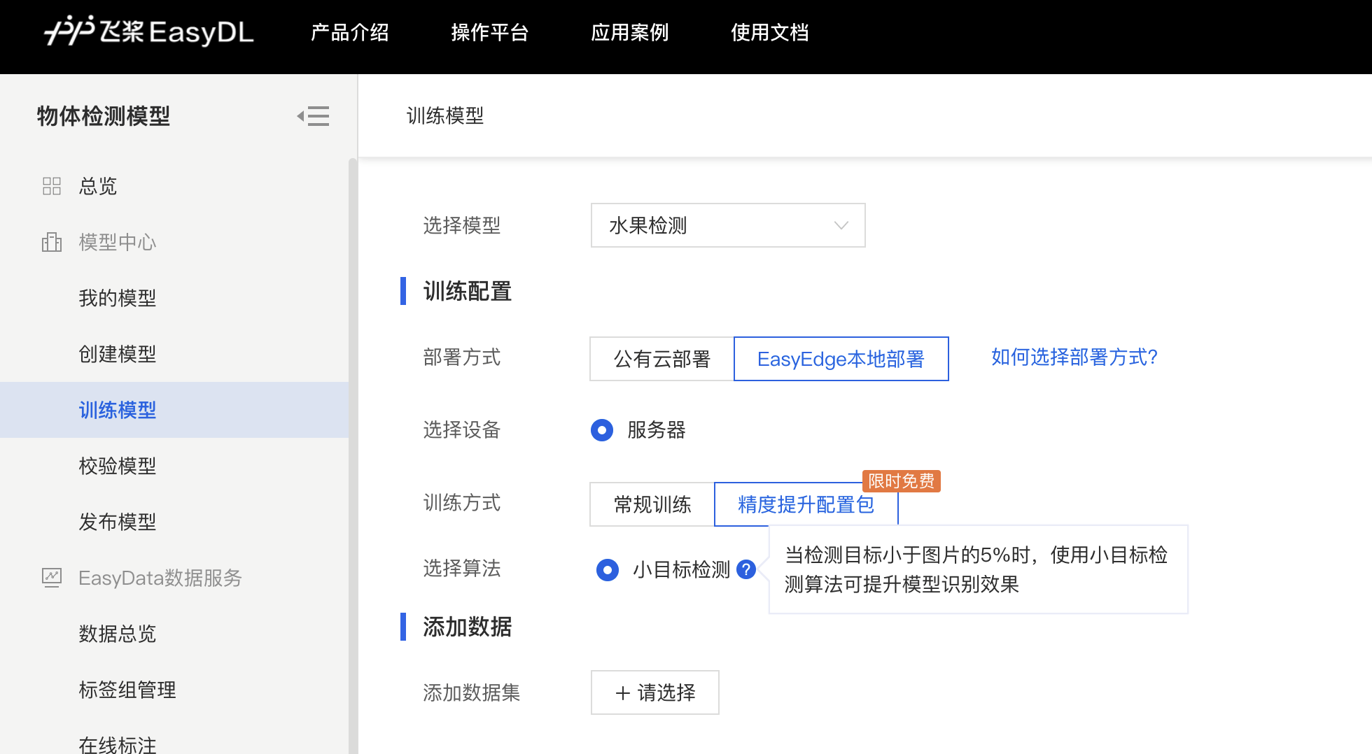
Task: Click the 物体检测模型 sidebar heading
Action: click(x=104, y=116)
